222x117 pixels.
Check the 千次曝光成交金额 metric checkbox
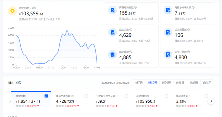[x=126, y=96]
